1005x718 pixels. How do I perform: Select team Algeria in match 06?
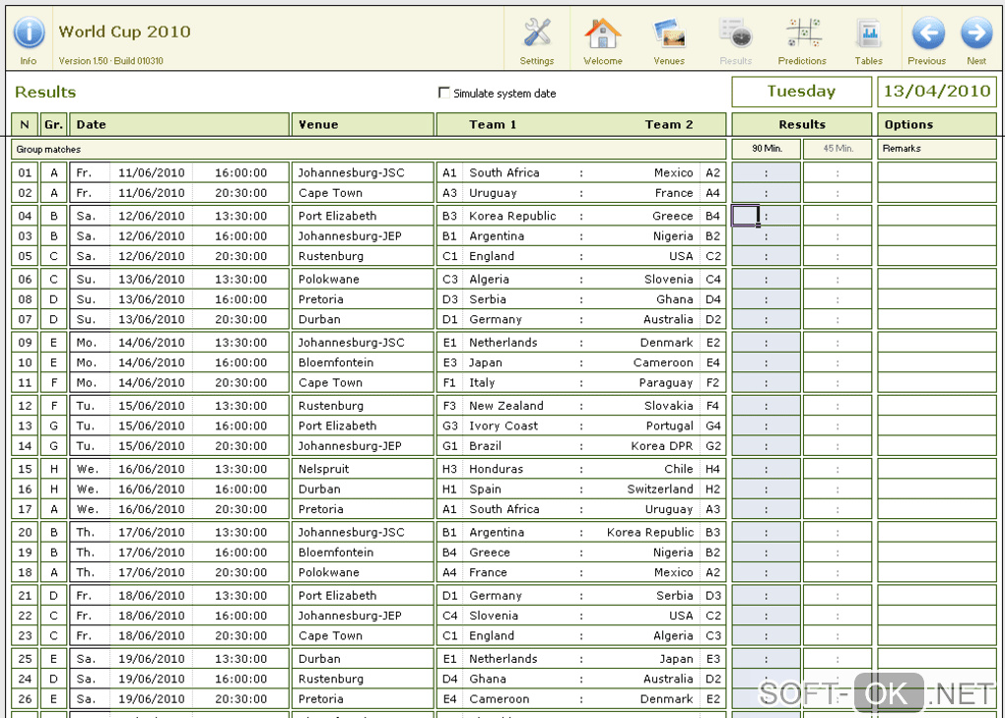coord(489,280)
